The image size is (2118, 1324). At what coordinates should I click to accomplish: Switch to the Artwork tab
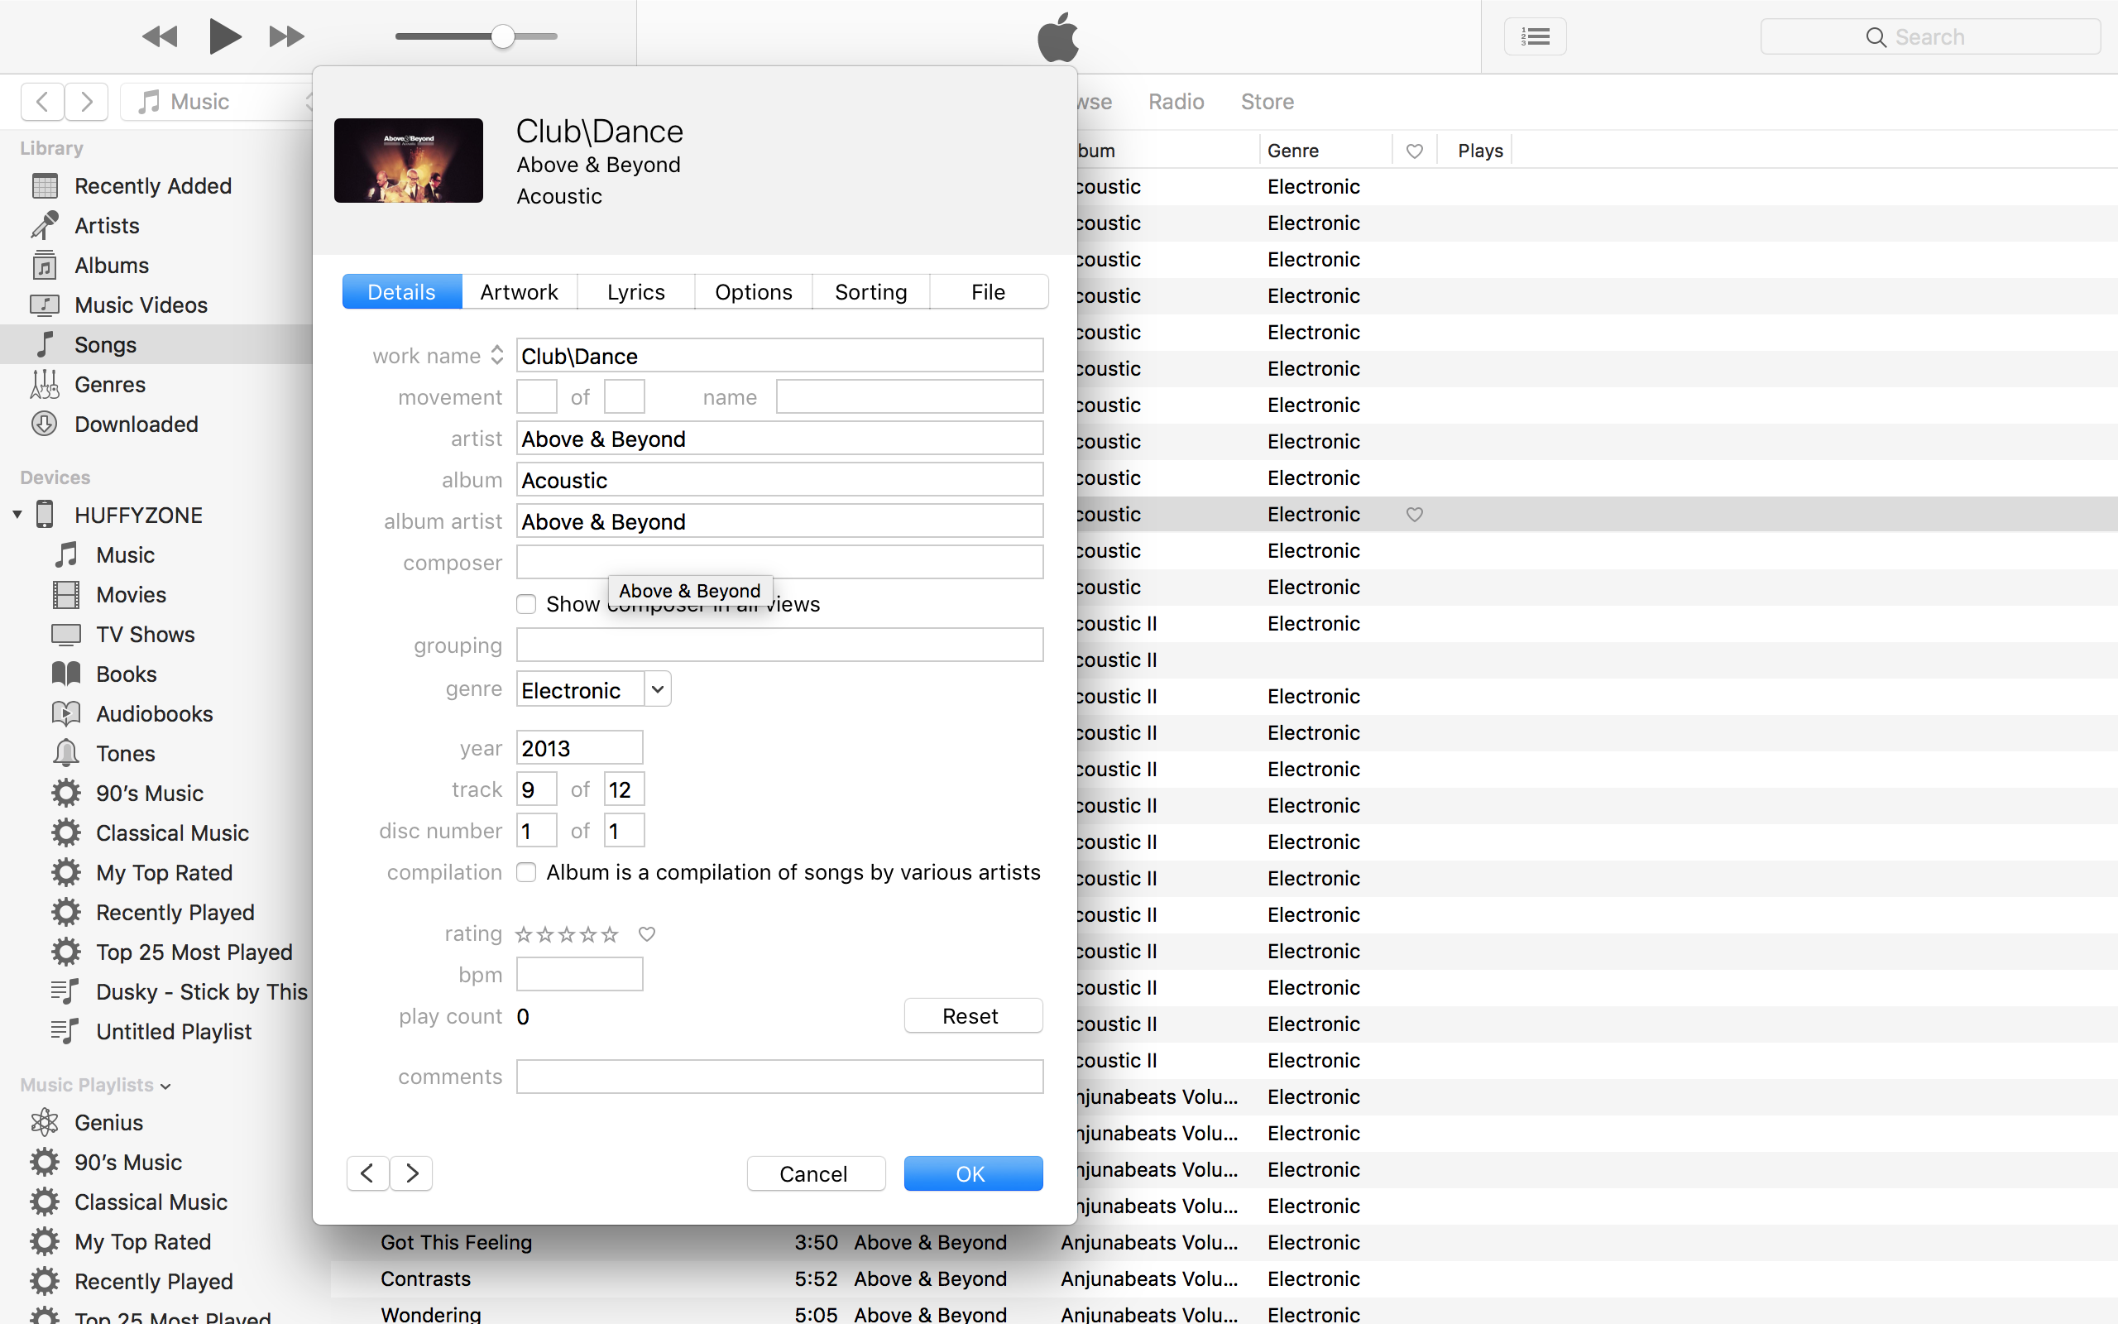point(520,290)
